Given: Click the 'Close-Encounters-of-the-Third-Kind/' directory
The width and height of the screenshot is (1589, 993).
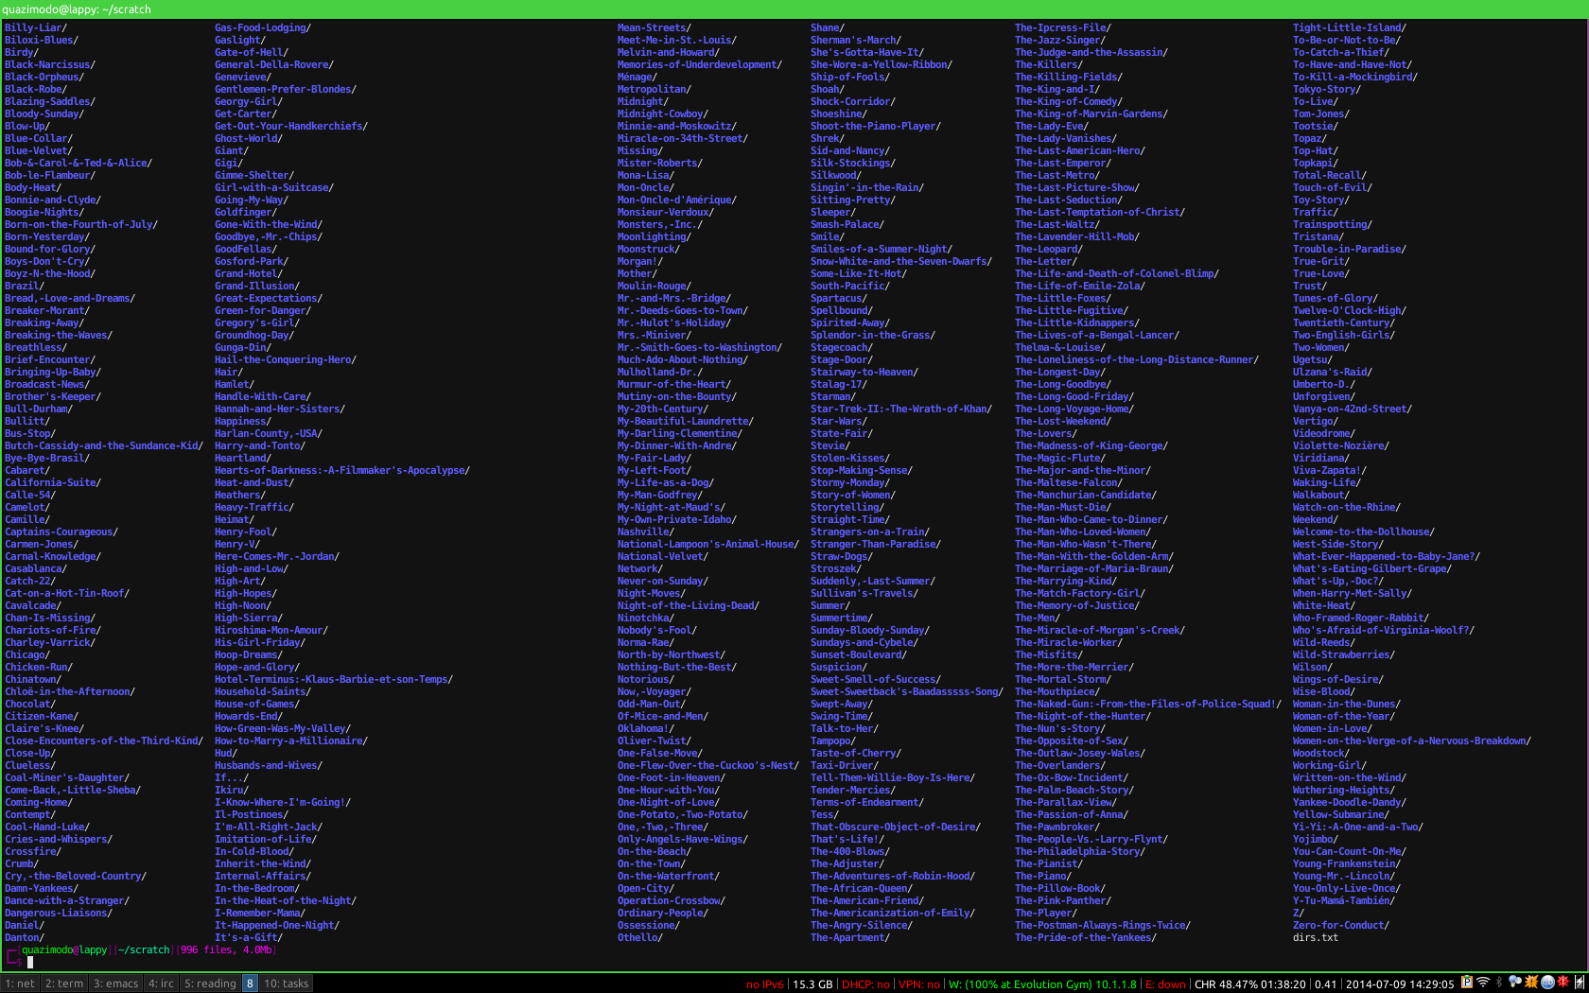Looking at the screenshot, I should pyautogui.click(x=104, y=741).
